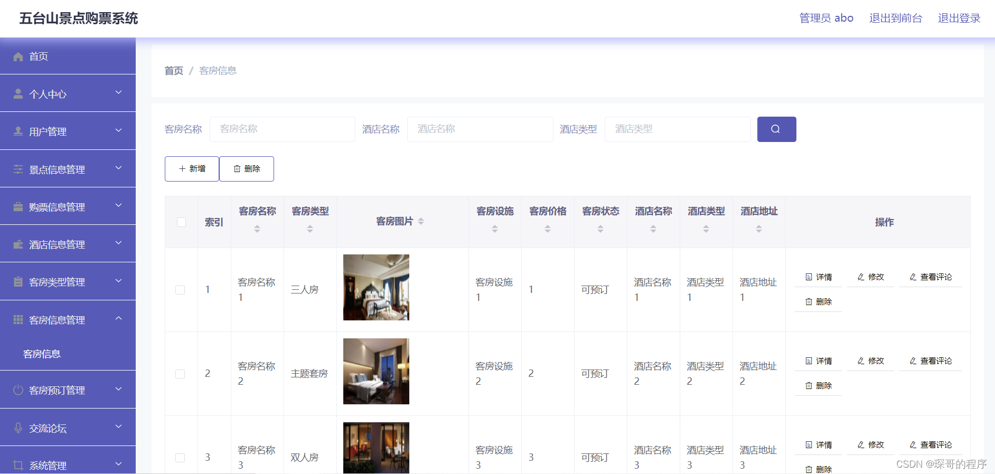The image size is (995, 474).
Task: Click 删除 in row 客房名称 1
Action: pyautogui.click(x=819, y=302)
